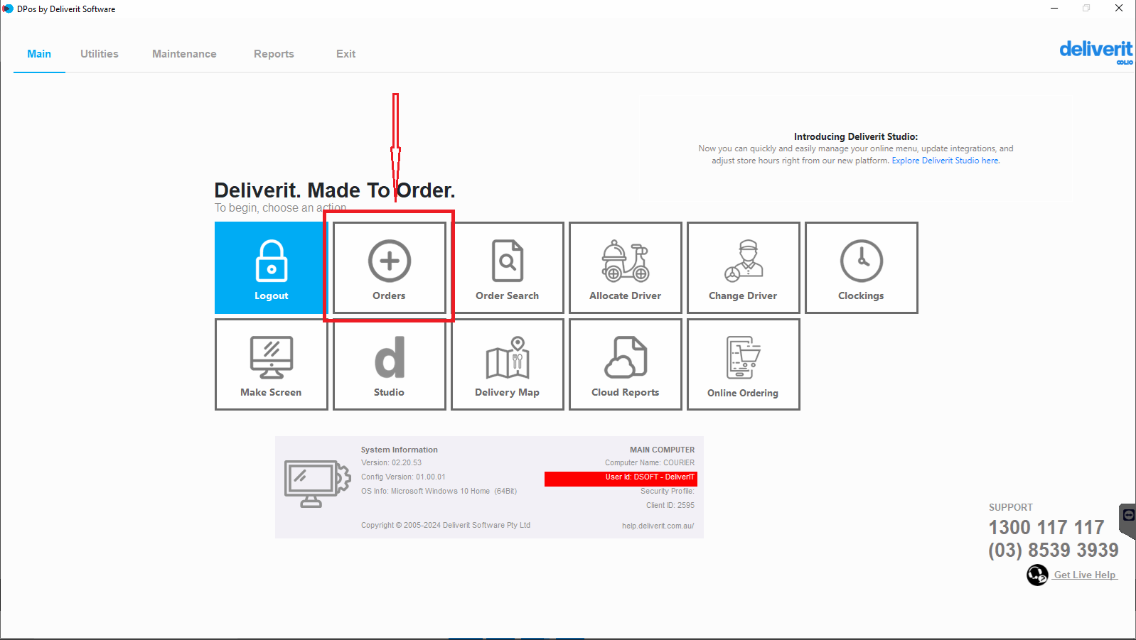Open the Change Driver tile
The height and width of the screenshot is (640, 1136).
pyautogui.click(x=743, y=268)
